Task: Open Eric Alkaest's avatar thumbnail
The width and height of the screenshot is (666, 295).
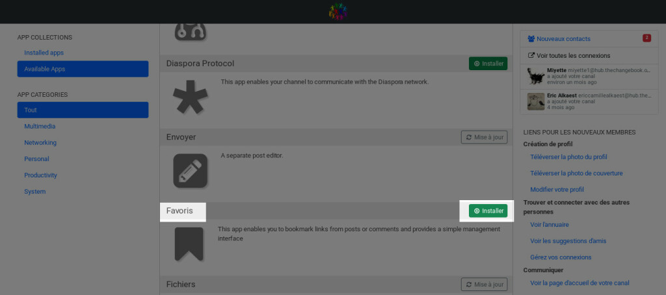Action: pos(536,101)
